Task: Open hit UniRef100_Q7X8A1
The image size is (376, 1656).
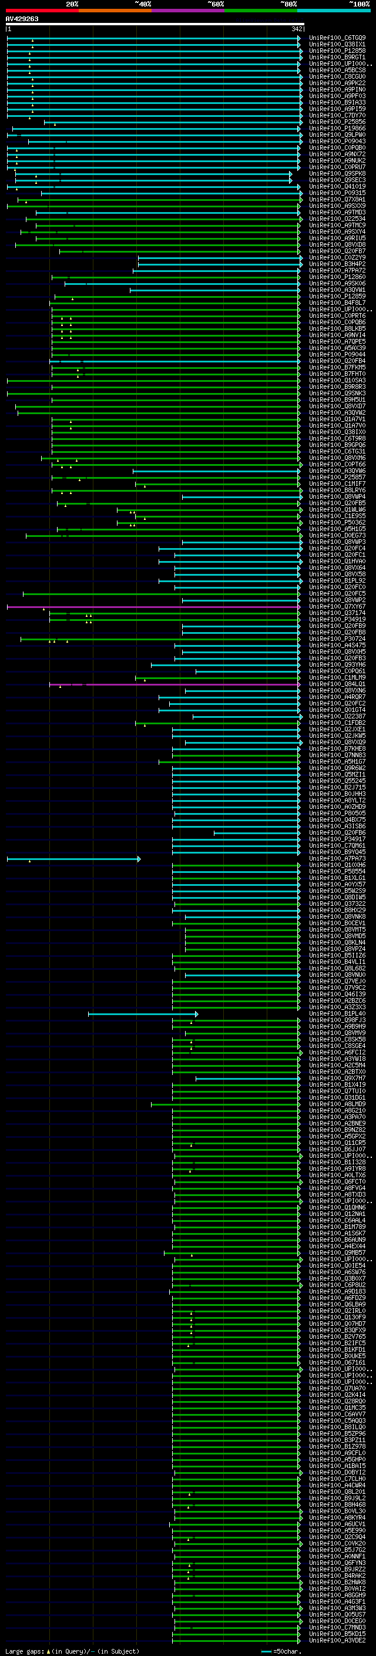Action: pos(337,199)
